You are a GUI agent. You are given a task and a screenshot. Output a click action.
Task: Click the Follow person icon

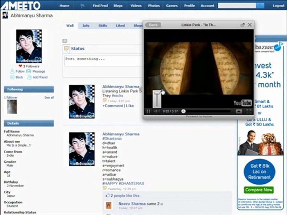coord(12,71)
